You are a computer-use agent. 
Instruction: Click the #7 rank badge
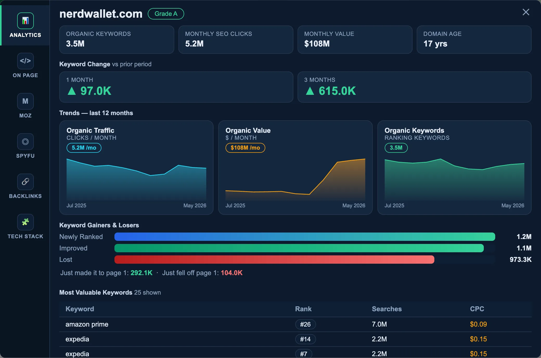pos(304,354)
